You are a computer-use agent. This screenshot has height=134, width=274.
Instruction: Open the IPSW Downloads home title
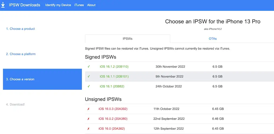pyautogui.click(x=24, y=5)
